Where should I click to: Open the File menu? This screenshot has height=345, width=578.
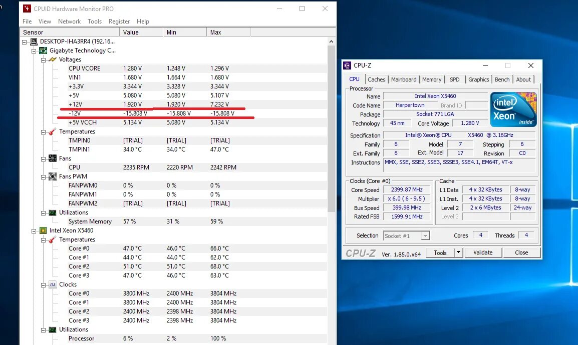click(x=27, y=21)
